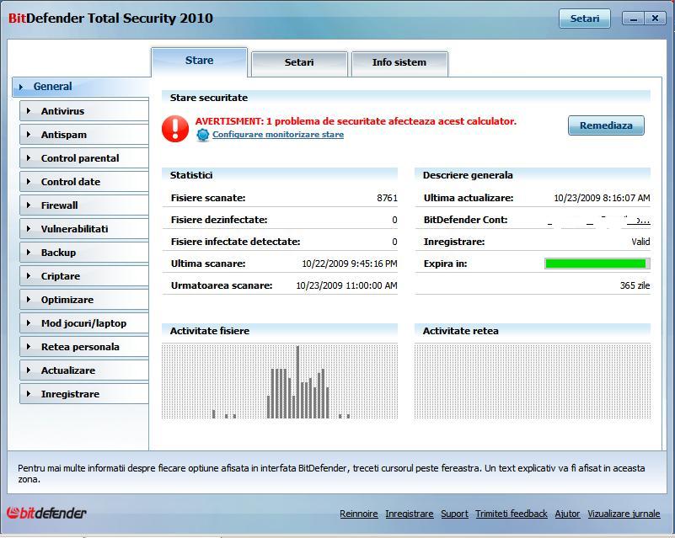
Task: Expand the Backup arrow
Action: [29, 253]
